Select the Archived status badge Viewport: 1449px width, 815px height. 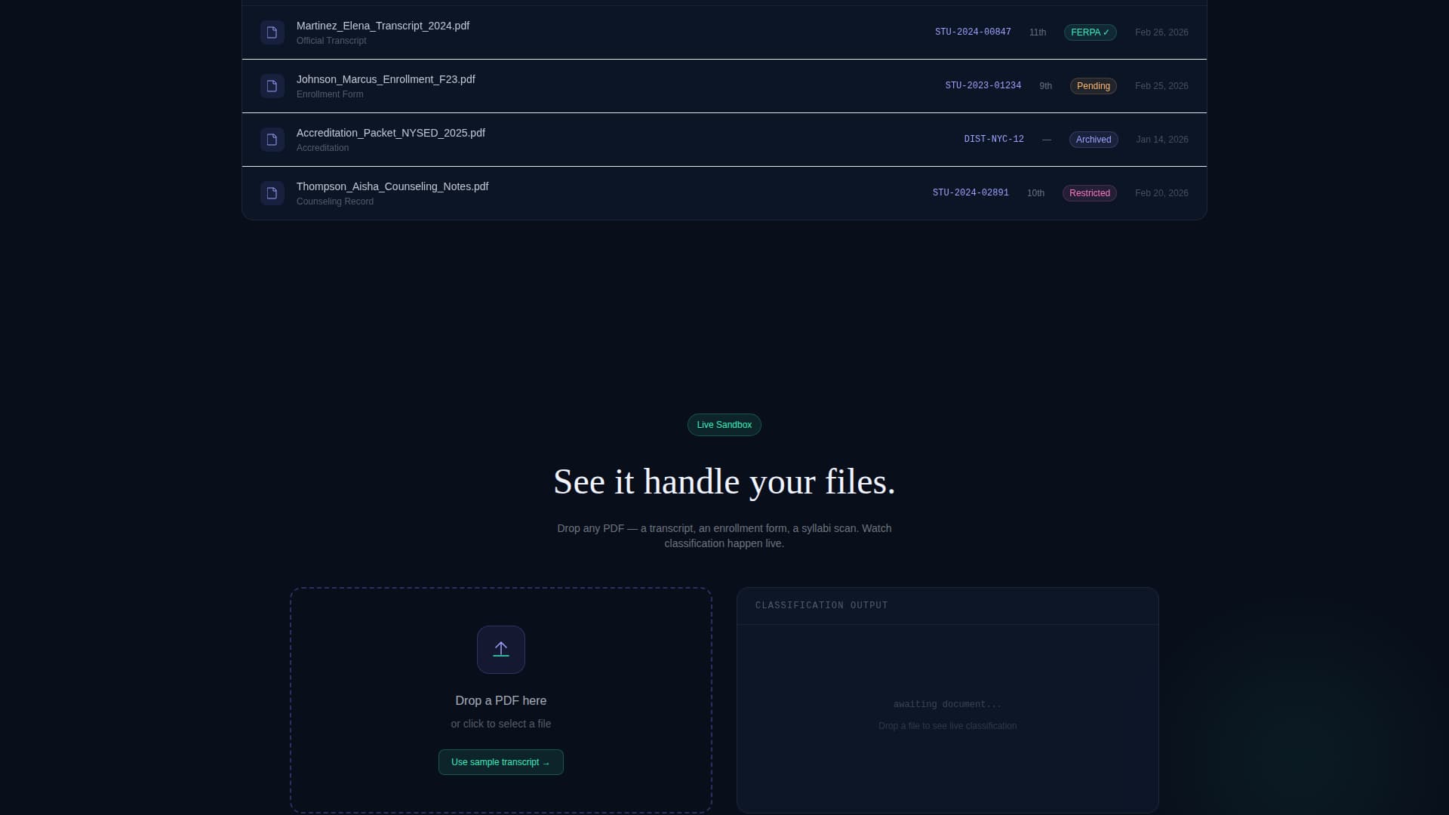(x=1094, y=140)
